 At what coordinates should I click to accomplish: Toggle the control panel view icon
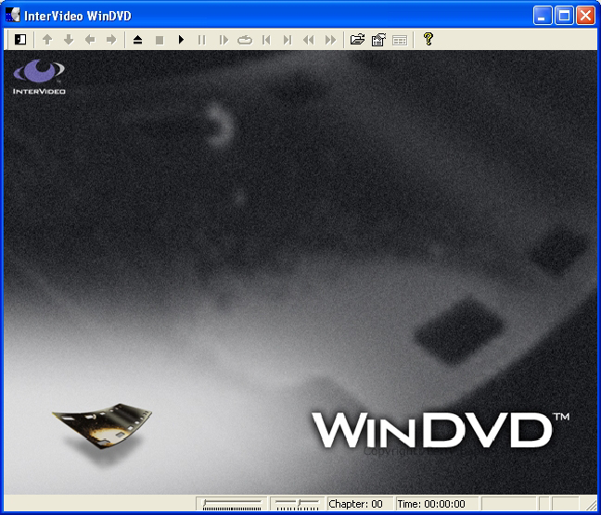coord(20,40)
